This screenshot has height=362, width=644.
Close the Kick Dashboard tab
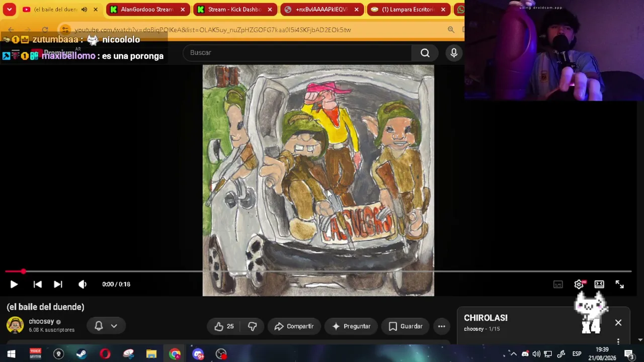[270, 9]
